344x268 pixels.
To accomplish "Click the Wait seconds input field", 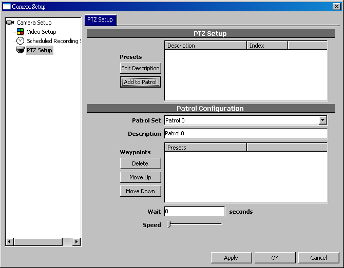I will click(x=194, y=211).
